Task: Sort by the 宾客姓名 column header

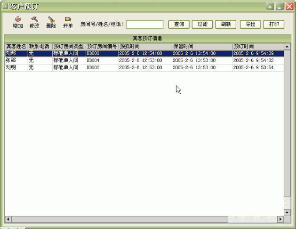Action: [16, 47]
